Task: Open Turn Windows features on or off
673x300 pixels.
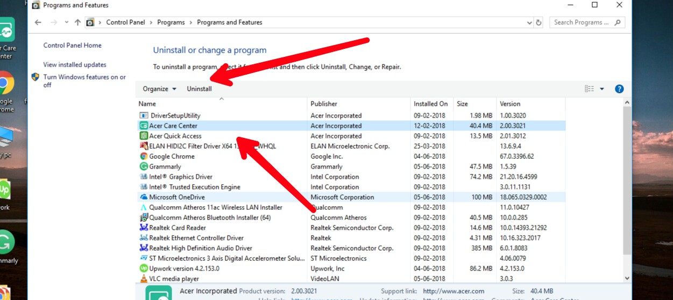Action: pos(84,81)
